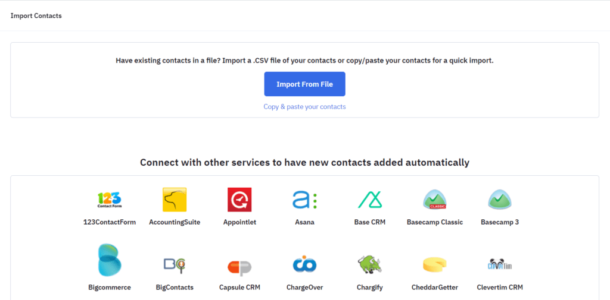The height and width of the screenshot is (300, 610).
Task: Click the 123ContactForm label text
Action: (110, 222)
